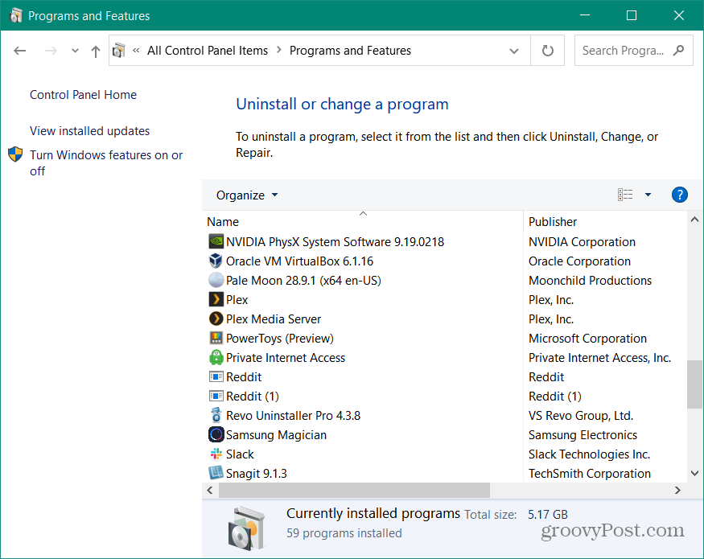The height and width of the screenshot is (559, 704).
Task: Click the search magnifier icon
Action: click(x=678, y=51)
